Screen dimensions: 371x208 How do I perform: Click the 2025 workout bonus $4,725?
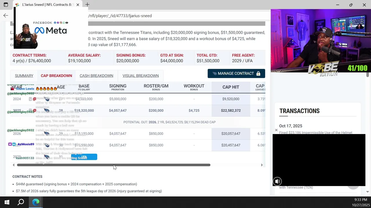pyautogui.click(x=194, y=110)
